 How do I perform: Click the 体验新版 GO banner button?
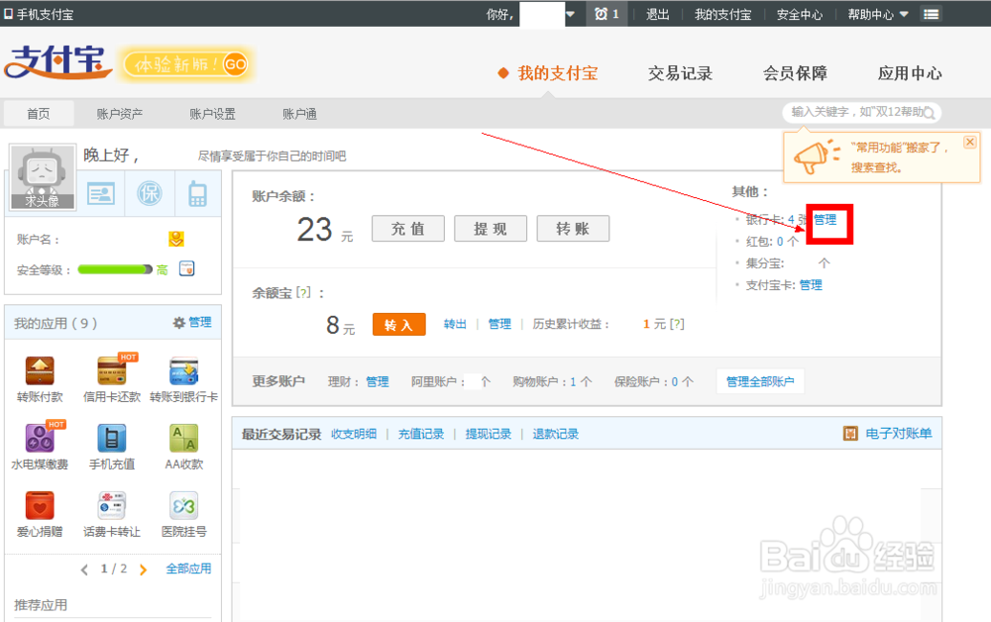[x=187, y=64]
